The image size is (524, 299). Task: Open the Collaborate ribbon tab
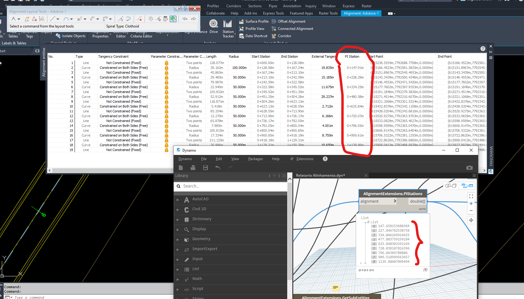[216, 13]
